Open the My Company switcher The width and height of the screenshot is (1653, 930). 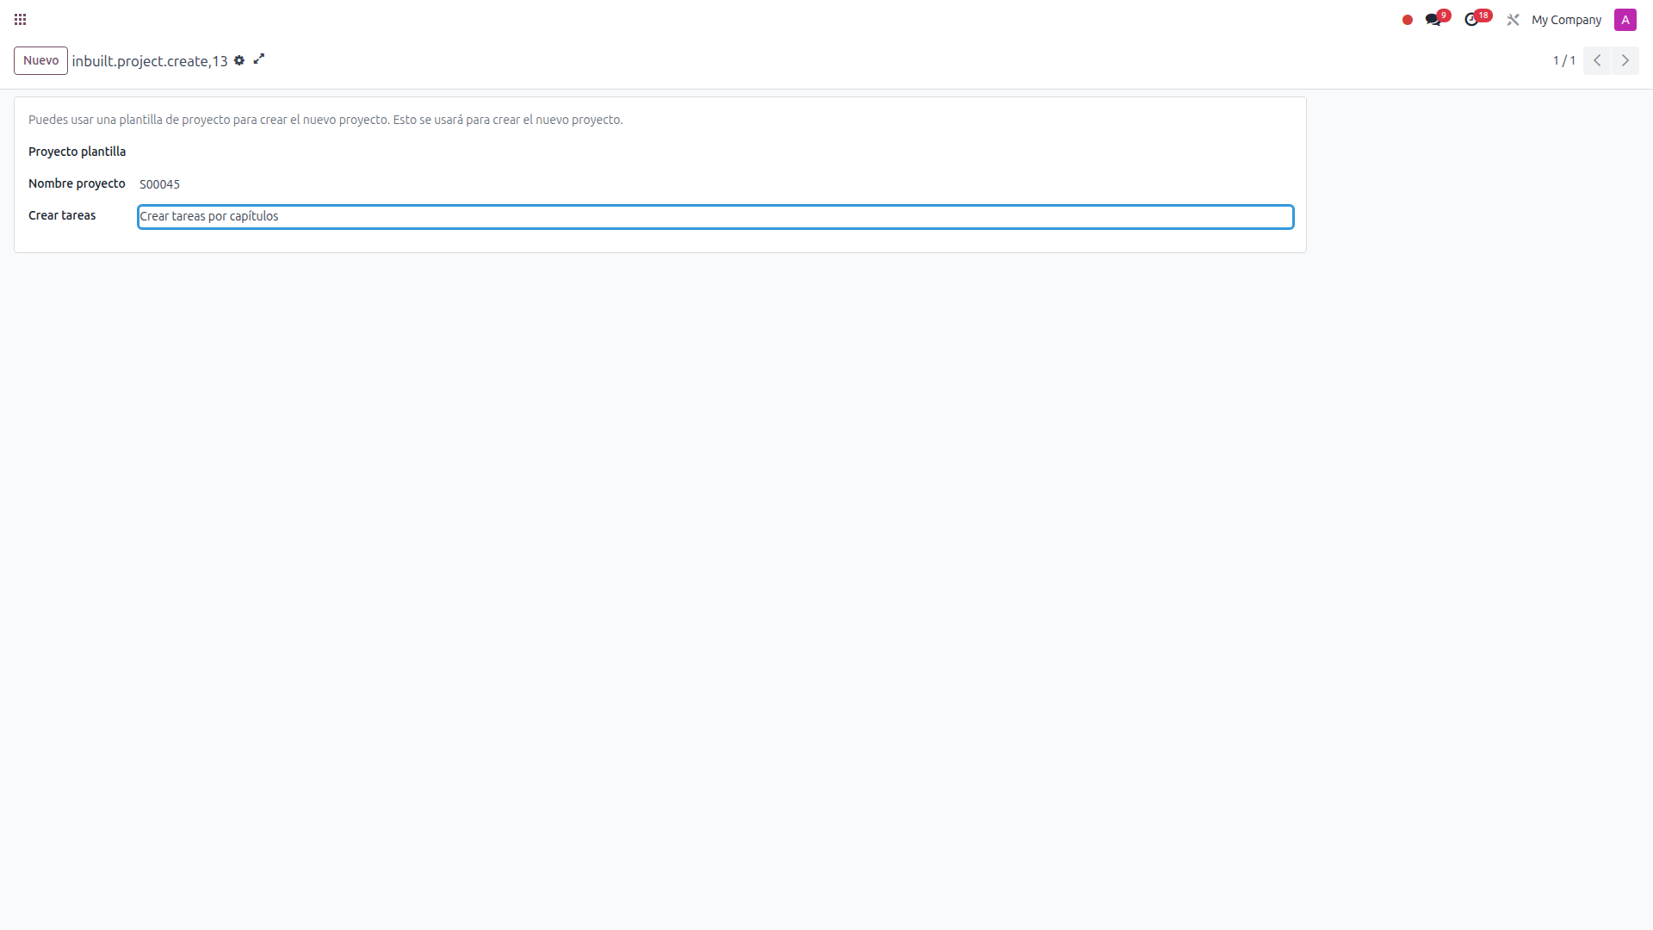coord(1566,20)
